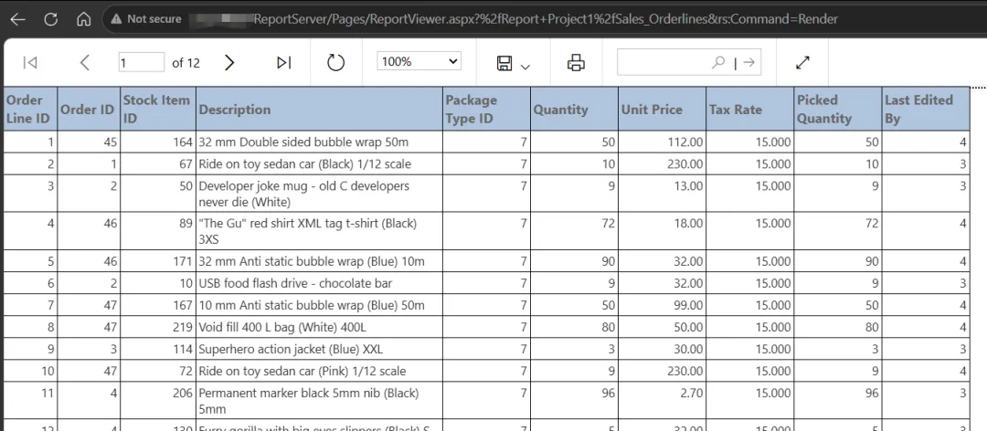The height and width of the screenshot is (431, 987).
Task: Print the report with printer icon
Action: [576, 63]
